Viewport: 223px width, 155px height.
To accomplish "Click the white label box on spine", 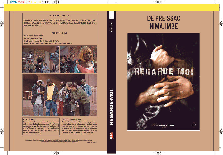I will (111, 15).
